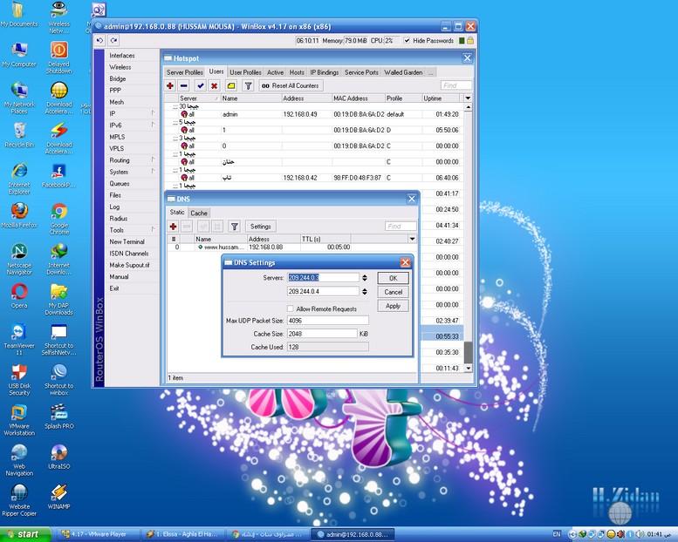This screenshot has height=542, width=678.
Task: Click the Hotspot list vertical scrollbar thumb
Action: pyautogui.click(x=468, y=351)
